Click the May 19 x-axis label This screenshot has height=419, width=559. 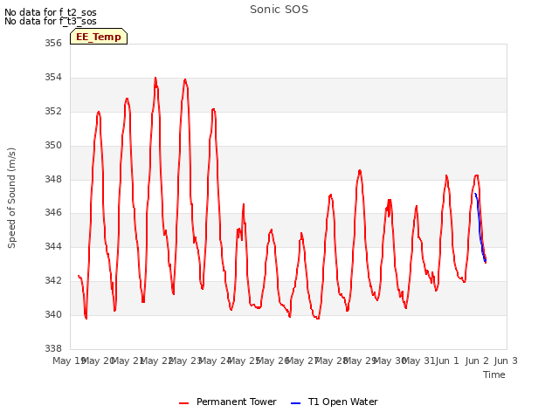pyautogui.click(x=69, y=361)
